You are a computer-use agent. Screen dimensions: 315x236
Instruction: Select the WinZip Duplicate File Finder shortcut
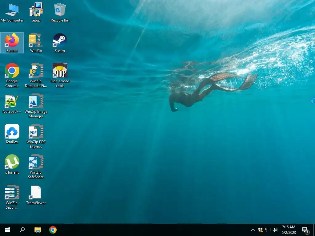[36, 75]
